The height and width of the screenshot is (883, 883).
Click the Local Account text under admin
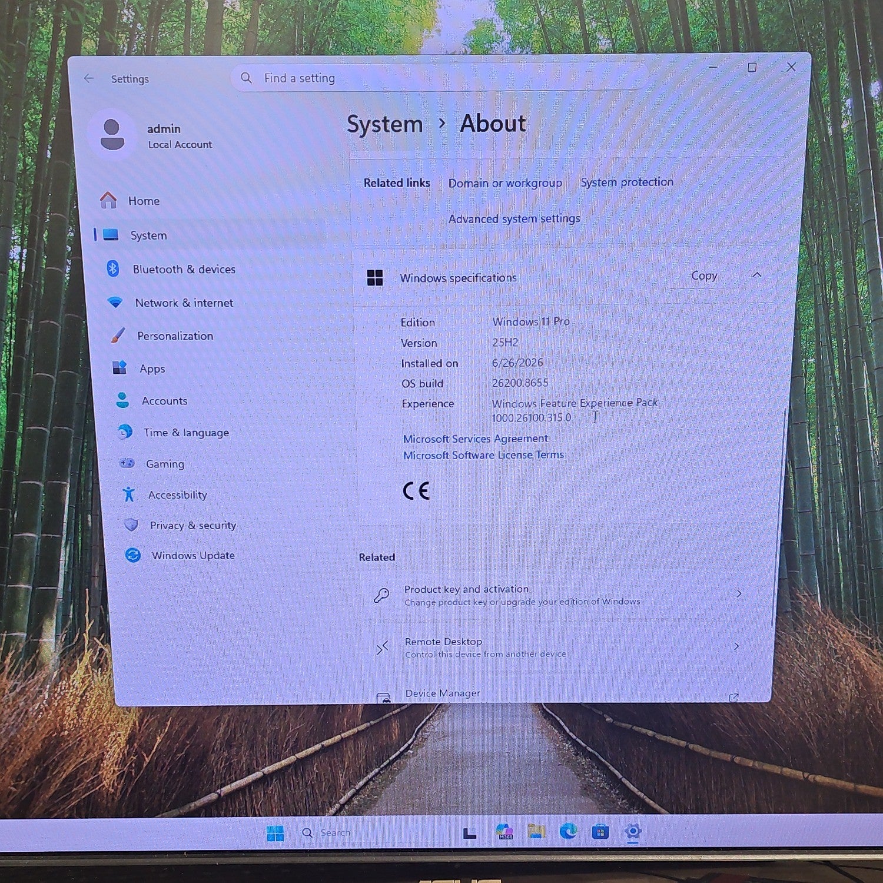tap(180, 145)
